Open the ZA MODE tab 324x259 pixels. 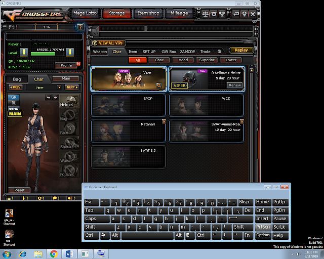point(187,52)
